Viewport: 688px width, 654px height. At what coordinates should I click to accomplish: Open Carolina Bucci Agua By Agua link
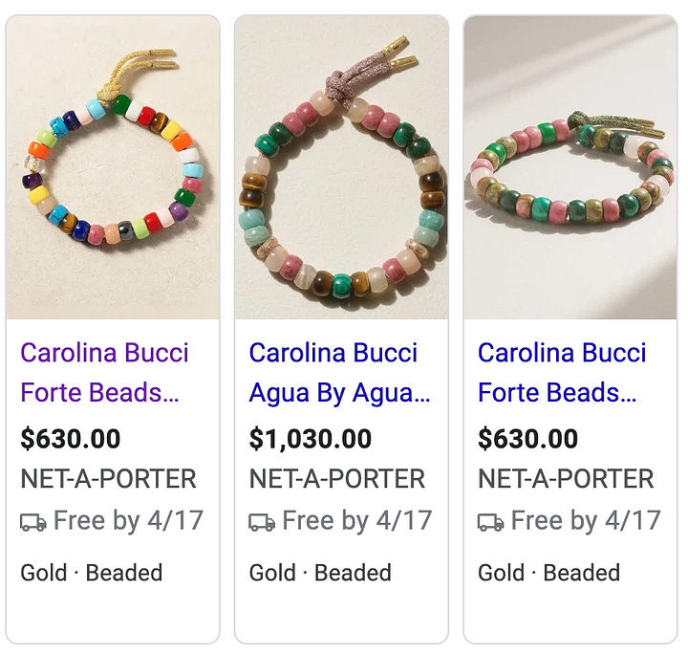click(x=339, y=372)
